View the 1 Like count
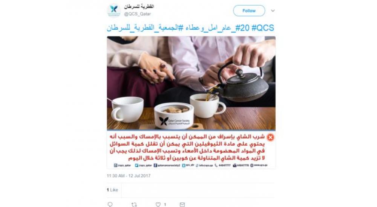The height and width of the screenshot is (207, 377). (112, 190)
